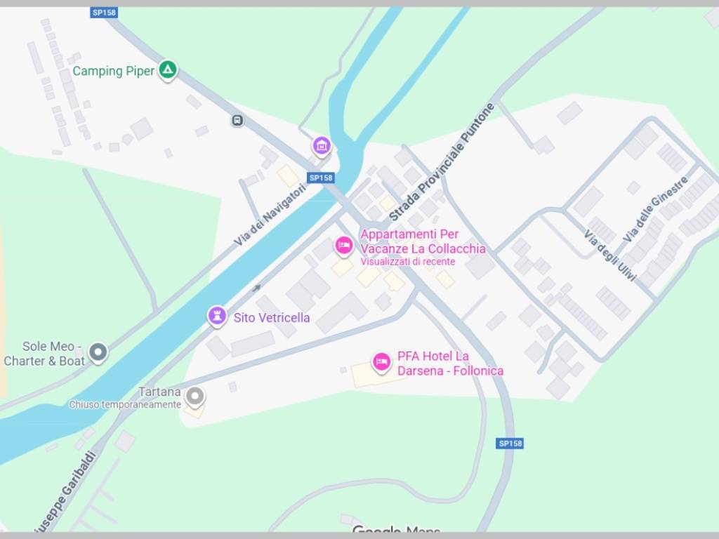Click the Strada Provinciale Puntone road label
The image size is (719, 539).
[442, 162]
